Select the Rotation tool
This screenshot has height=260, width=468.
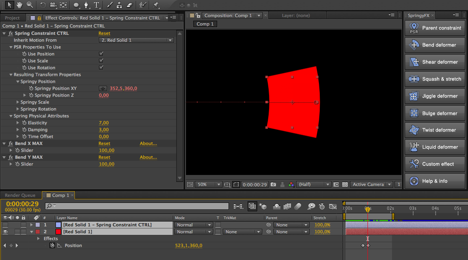[x=43, y=5]
